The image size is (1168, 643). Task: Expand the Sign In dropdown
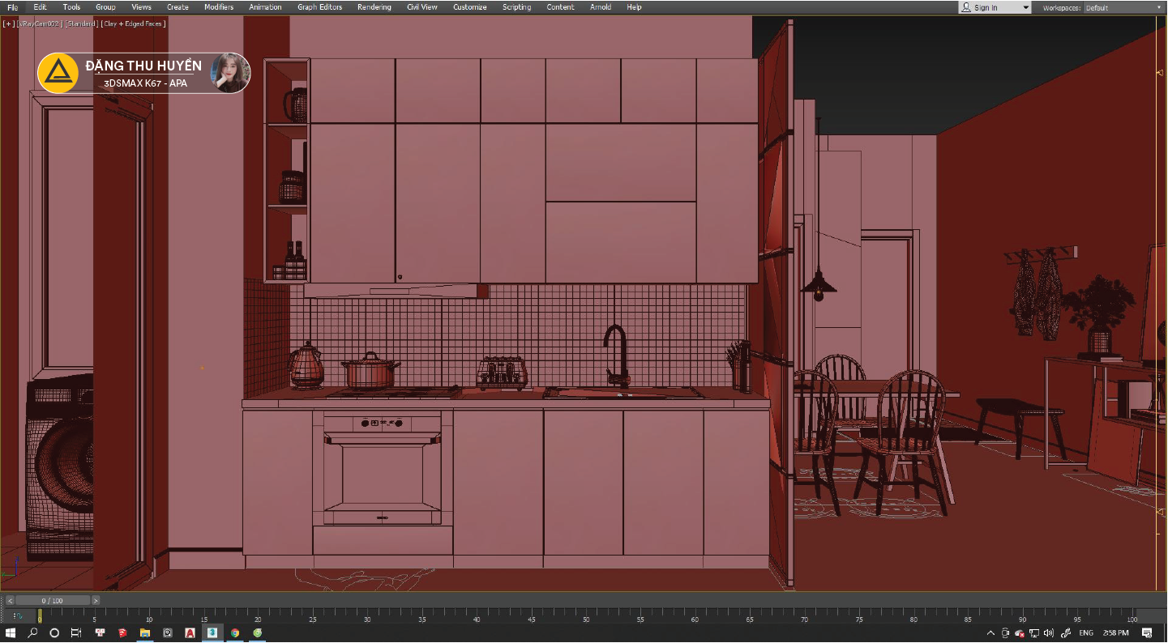click(x=995, y=7)
